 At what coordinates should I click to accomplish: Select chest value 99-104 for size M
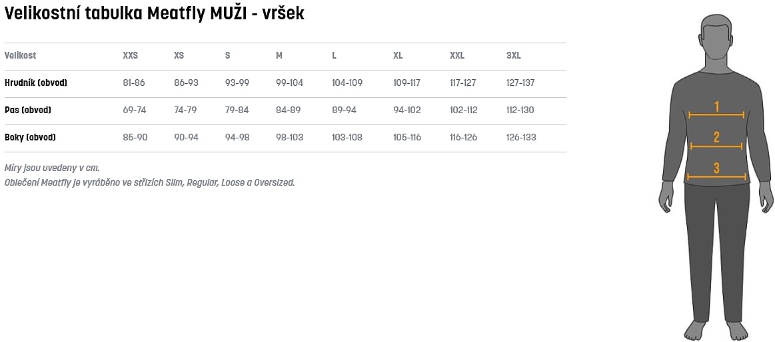289,83
